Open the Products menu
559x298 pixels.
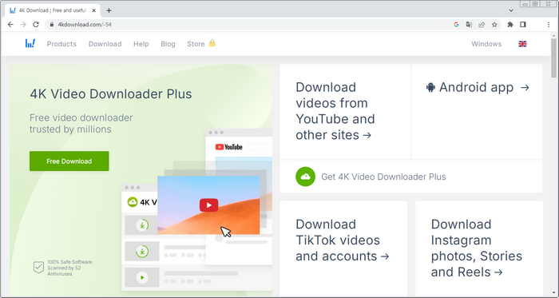(61, 44)
